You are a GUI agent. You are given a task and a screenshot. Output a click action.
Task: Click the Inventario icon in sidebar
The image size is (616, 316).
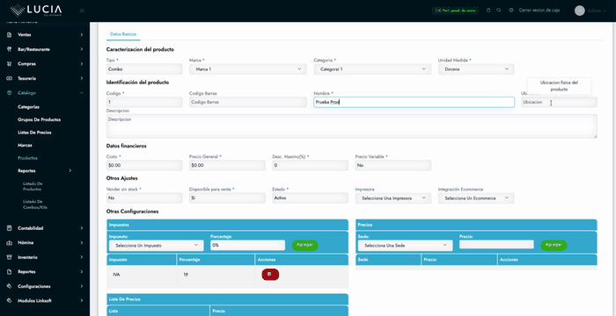(10, 257)
